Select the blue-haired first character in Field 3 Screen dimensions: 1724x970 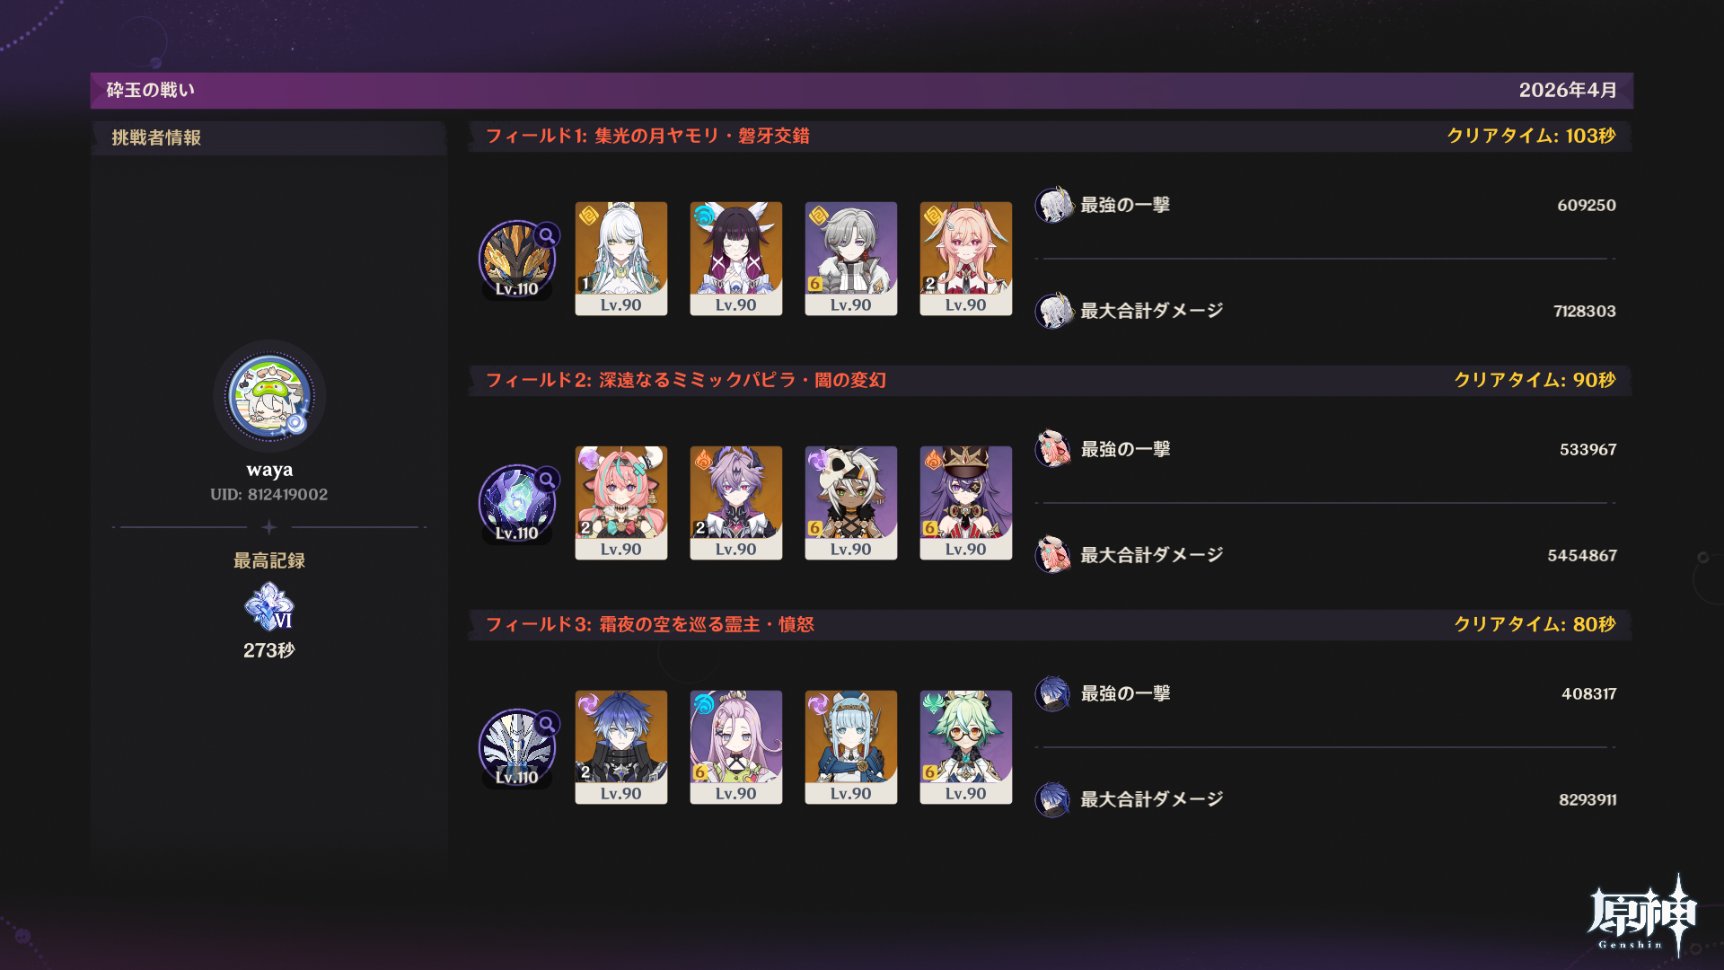[x=621, y=747]
